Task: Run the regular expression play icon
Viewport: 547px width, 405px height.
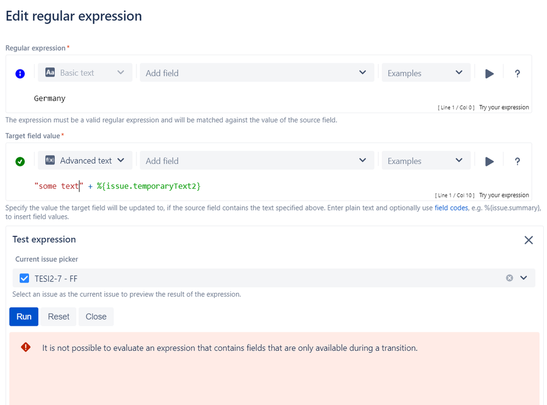Action: [x=490, y=73]
